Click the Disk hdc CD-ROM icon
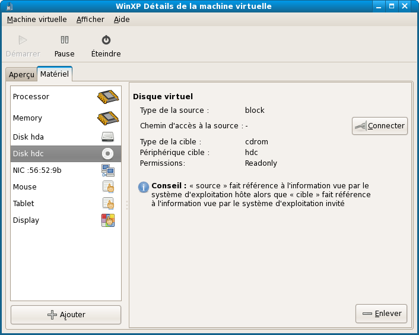419x335 pixels. click(107, 153)
